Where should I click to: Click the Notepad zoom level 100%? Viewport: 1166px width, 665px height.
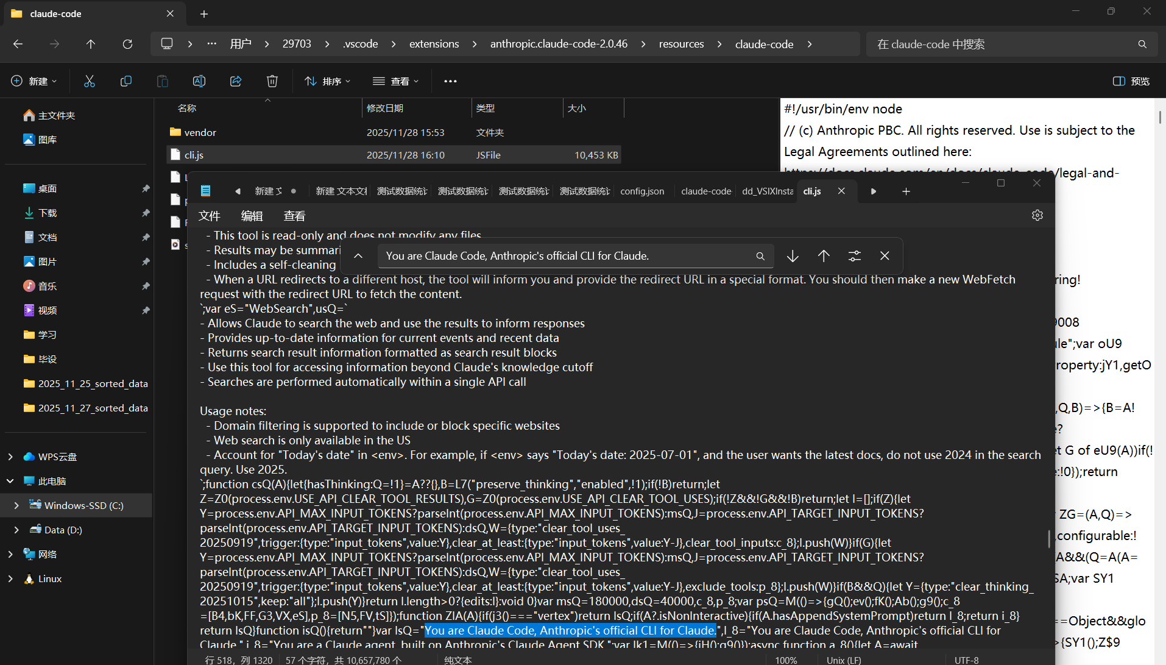point(786,660)
